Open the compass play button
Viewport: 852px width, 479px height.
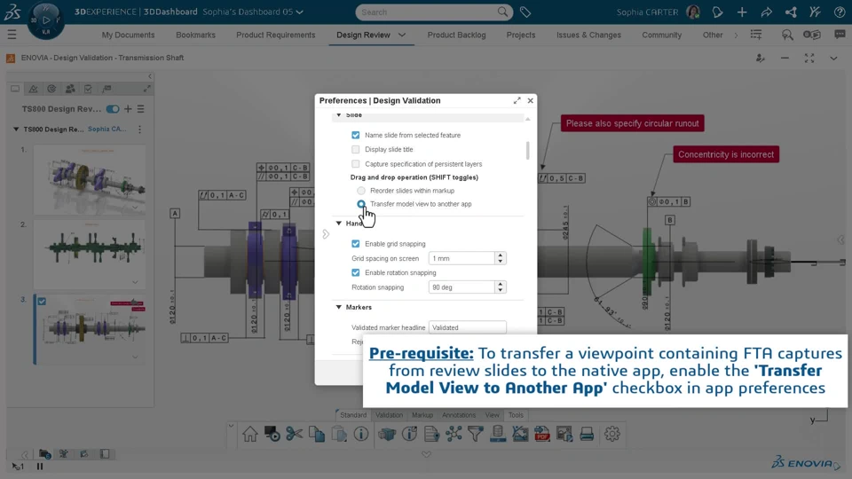pos(46,20)
